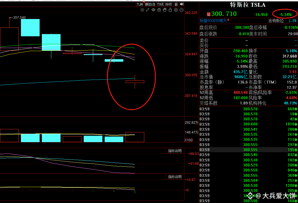Toggle the eye visibility icon
The width and height of the screenshot is (298, 203).
point(153,10)
